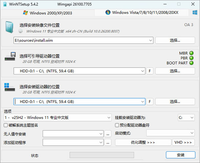
Task: Click the boot drive floppy disk icon
Action: point(10,56)
